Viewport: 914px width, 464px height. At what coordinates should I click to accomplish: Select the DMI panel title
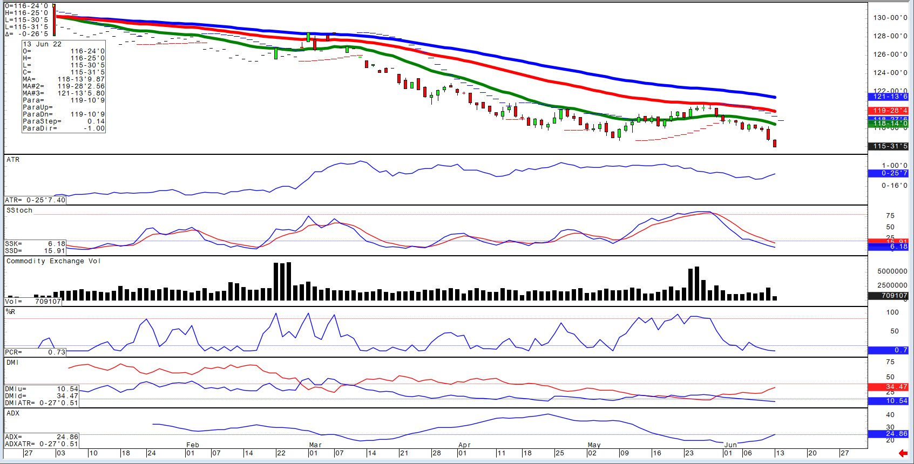point(12,363)
